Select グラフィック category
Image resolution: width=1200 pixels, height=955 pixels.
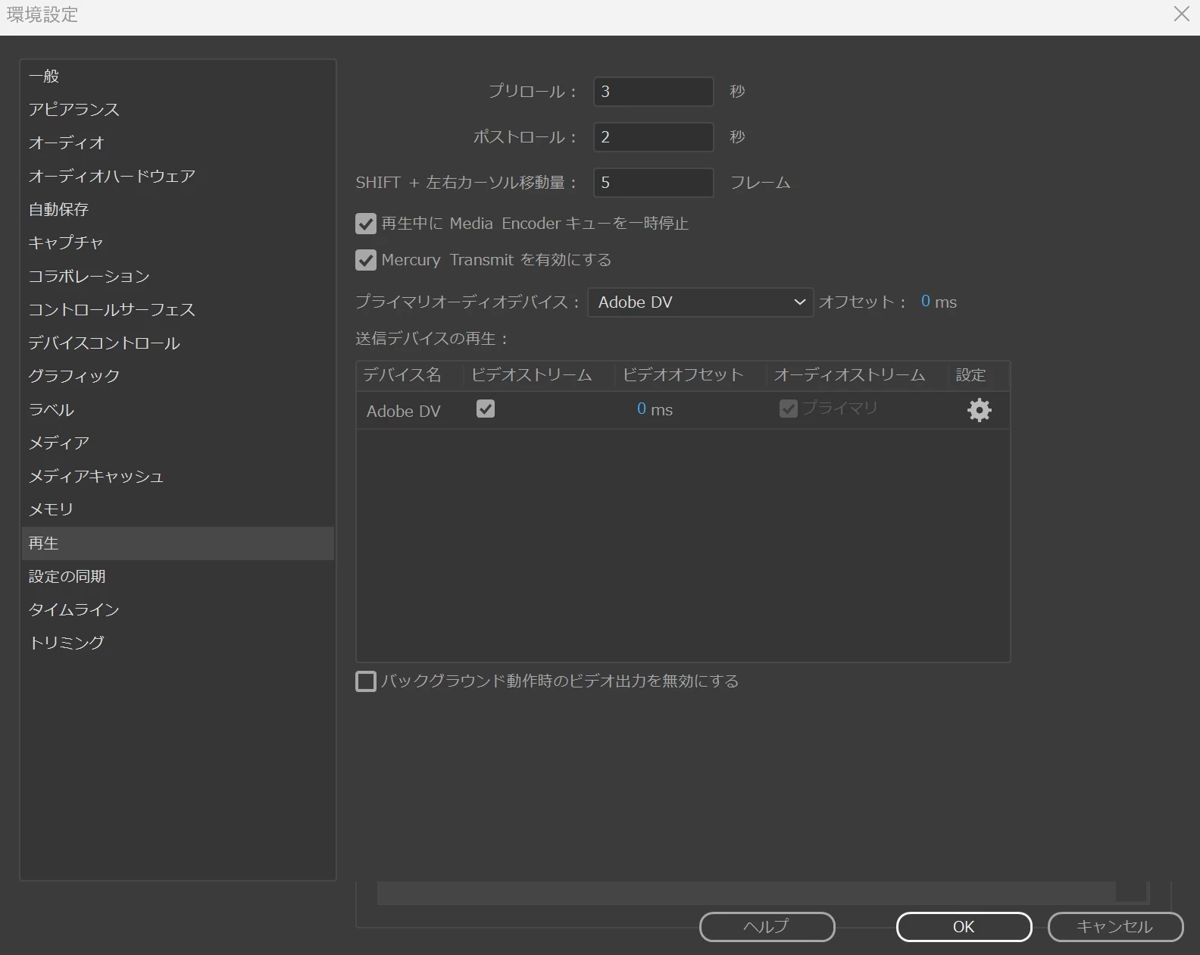[x=177, y=376]
